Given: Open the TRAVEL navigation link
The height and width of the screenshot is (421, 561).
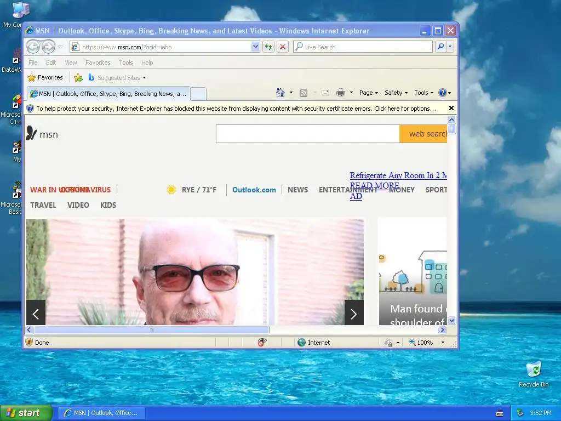Looking at the screenshot, I should 43,205.
